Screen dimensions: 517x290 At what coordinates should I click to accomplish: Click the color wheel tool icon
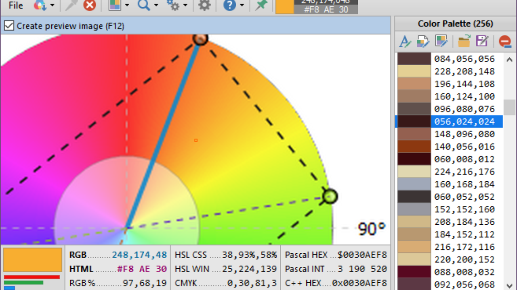40,5
